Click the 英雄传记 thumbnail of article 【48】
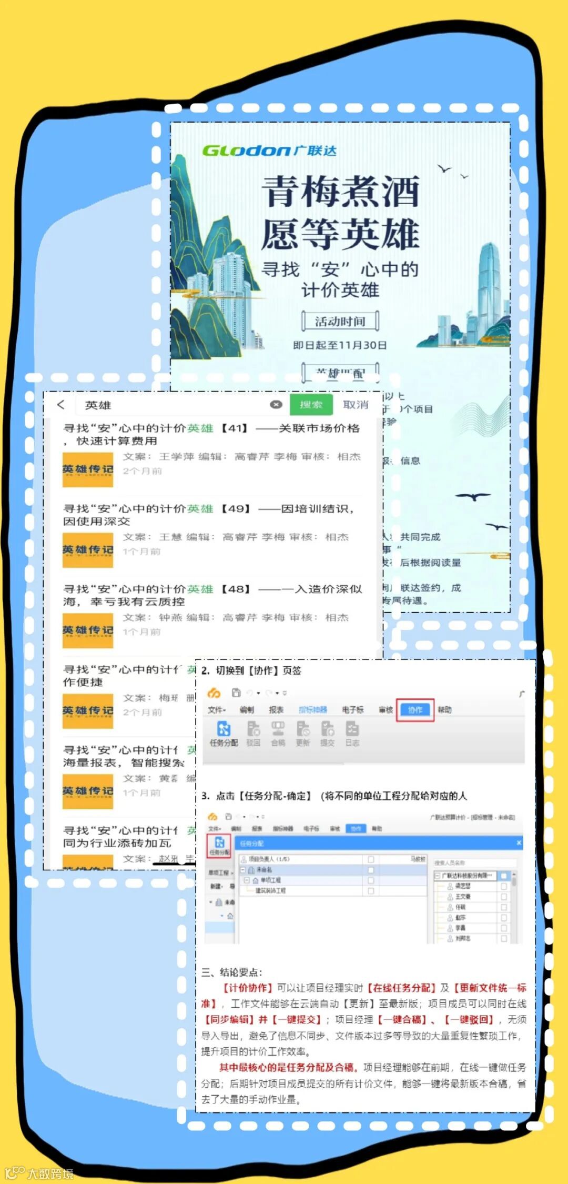The image size is (568, 1184). click(88, 630)
